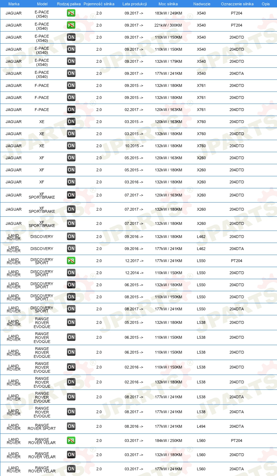The width and height of the screenshot is (277, 476).
Task: Click diesel ON icon in E-PACE 204DTA row
Action: [x=71, y=73]
